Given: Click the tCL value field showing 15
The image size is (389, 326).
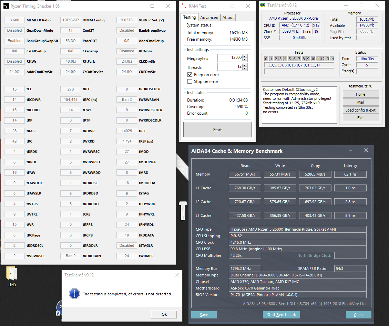Looking at the screenshot, I should point(14,89).
